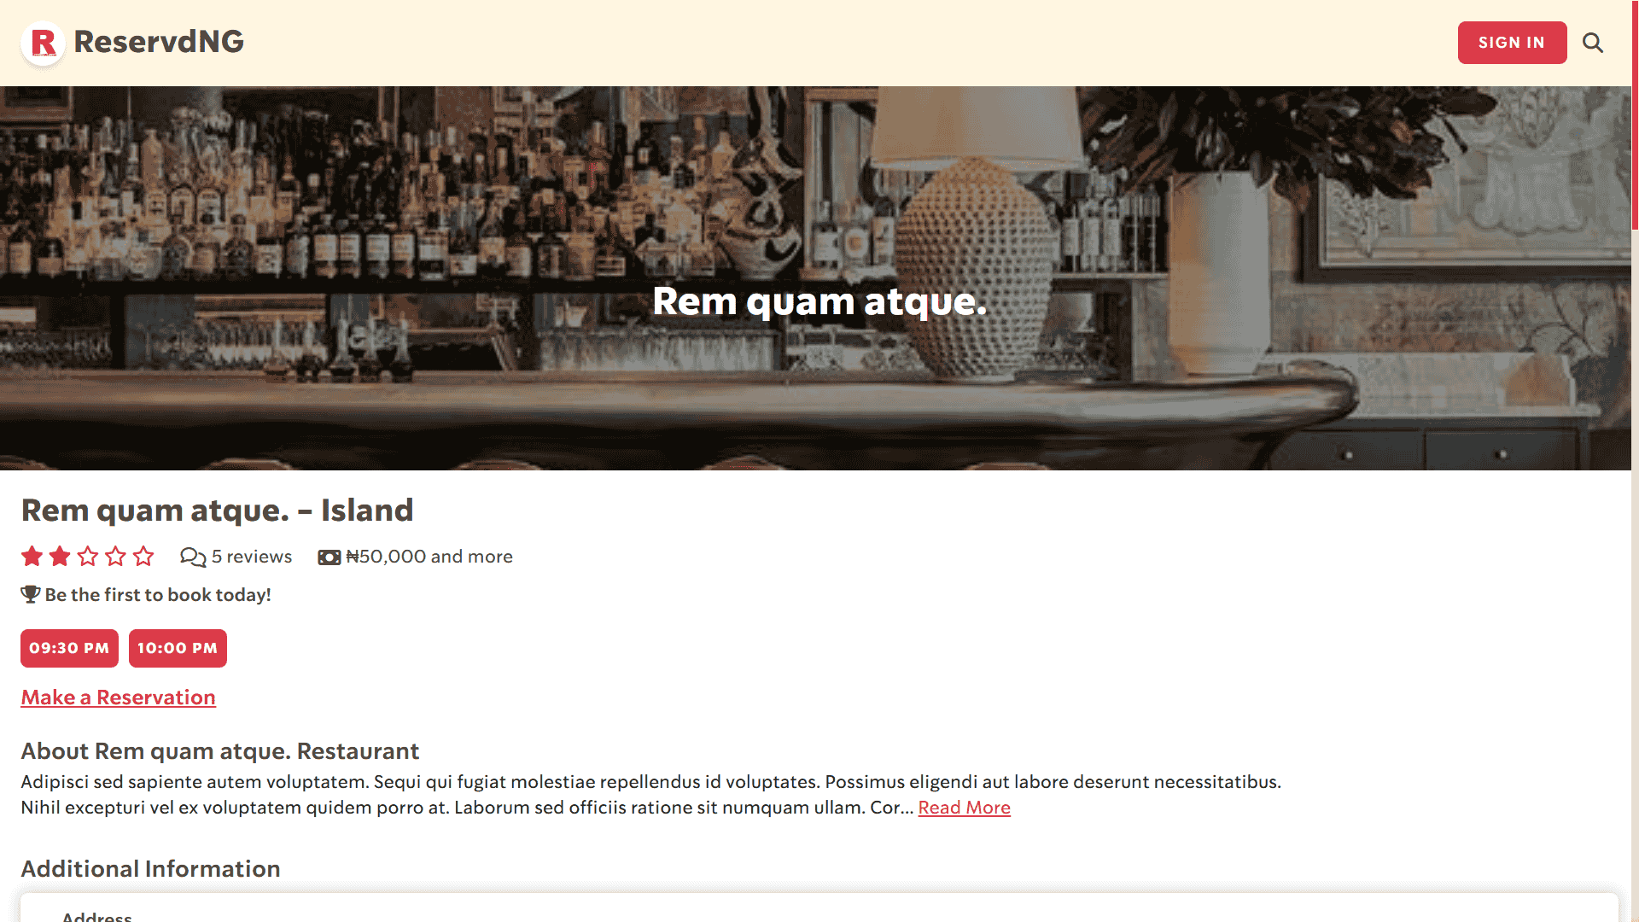Click the ₦50,000 and more price text
This screenshot has height=922, width=1639.
click(x=429, y=557)
